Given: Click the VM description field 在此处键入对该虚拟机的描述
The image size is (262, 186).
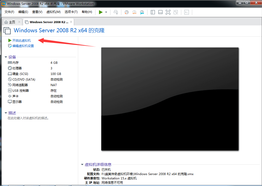Looking at the screenshot, I should click(x=28, y=118).
